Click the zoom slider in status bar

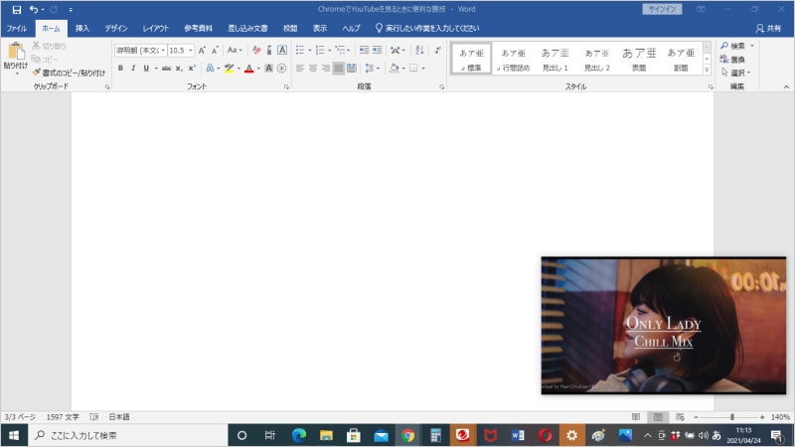tap(732, 417)
